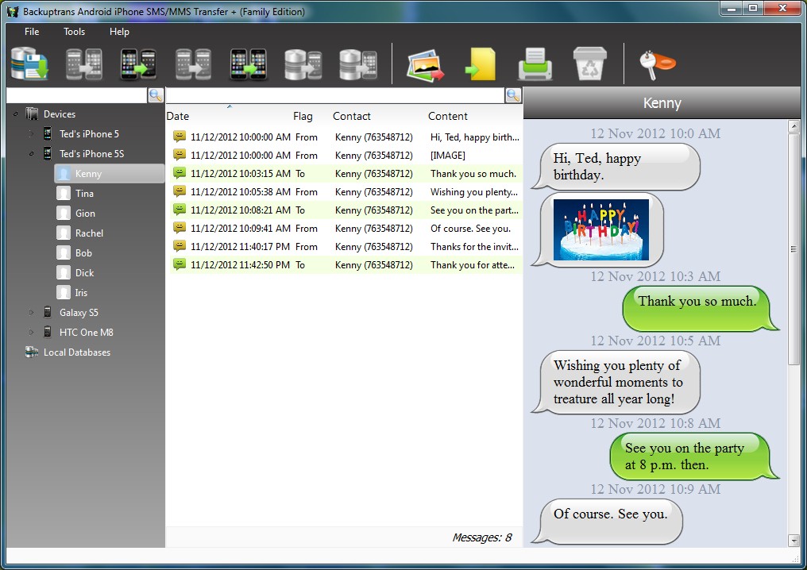Select message row 'Thank you for atte...'
807x570 pixels.
click(x=344, y=264)
